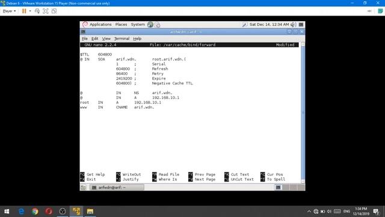Click the touch keyboard icon in tray
The height and width of the screenshot is (217, 385).
tap(337, 212)
